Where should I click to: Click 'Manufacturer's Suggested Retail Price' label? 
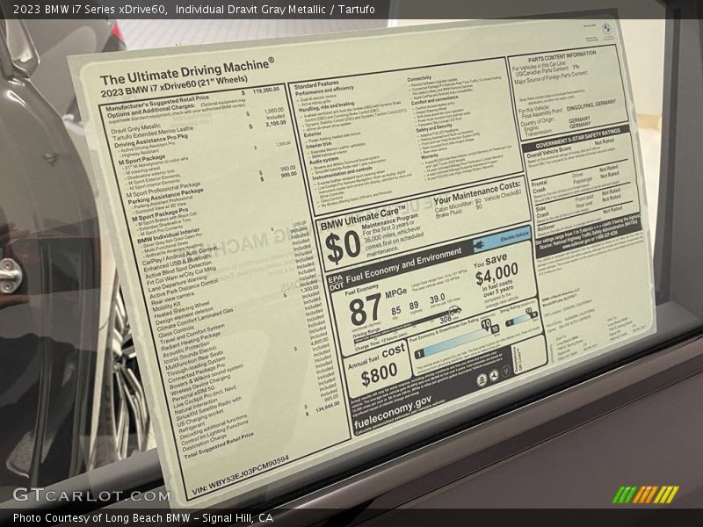157,104
